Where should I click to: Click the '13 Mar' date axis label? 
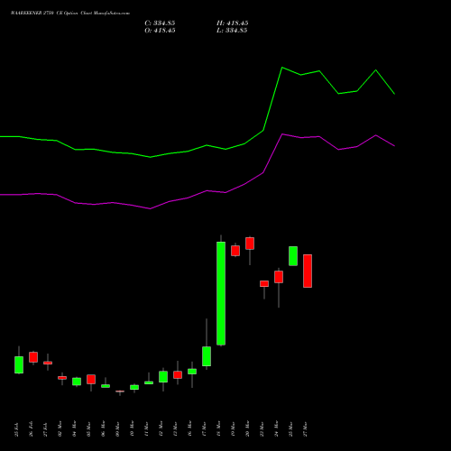point(175,429)
